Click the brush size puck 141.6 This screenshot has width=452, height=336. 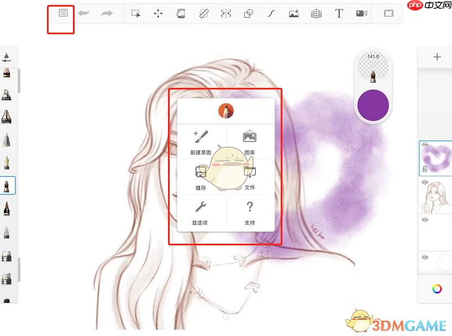coord(373,67)
